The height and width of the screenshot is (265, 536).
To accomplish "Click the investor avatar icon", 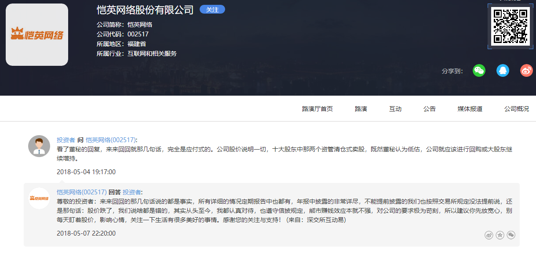I will [x=39, y=146].
